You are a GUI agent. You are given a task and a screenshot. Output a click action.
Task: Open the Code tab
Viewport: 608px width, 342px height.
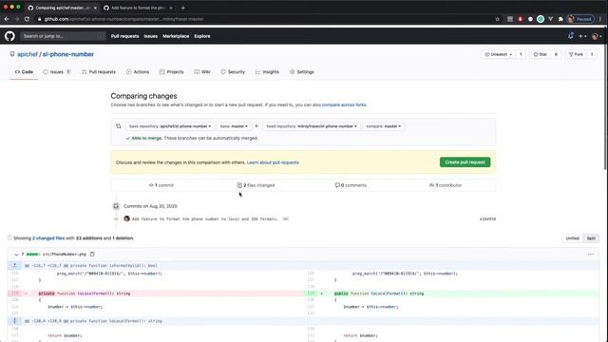[24, 72]
